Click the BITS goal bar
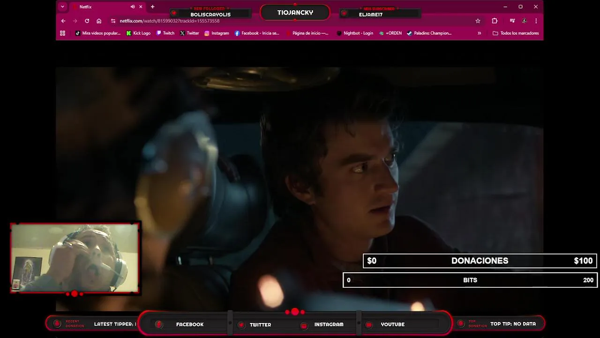600x338 pixels. [470, 280]
